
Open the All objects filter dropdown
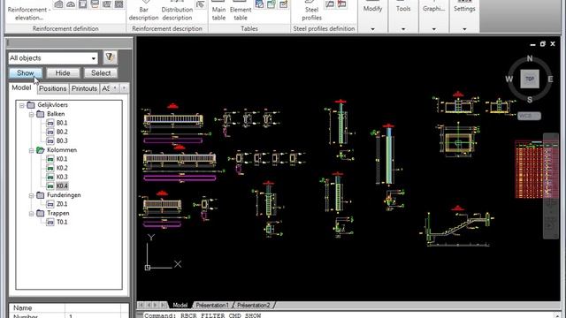(x=94, y=58)
